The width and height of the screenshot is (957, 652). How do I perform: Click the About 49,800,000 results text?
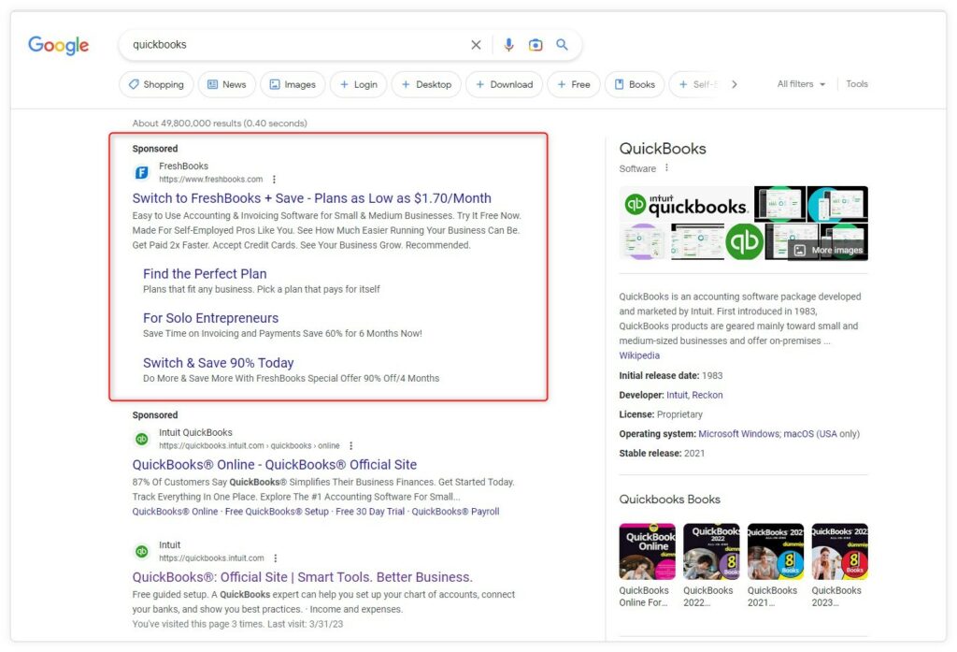point(220,123)
